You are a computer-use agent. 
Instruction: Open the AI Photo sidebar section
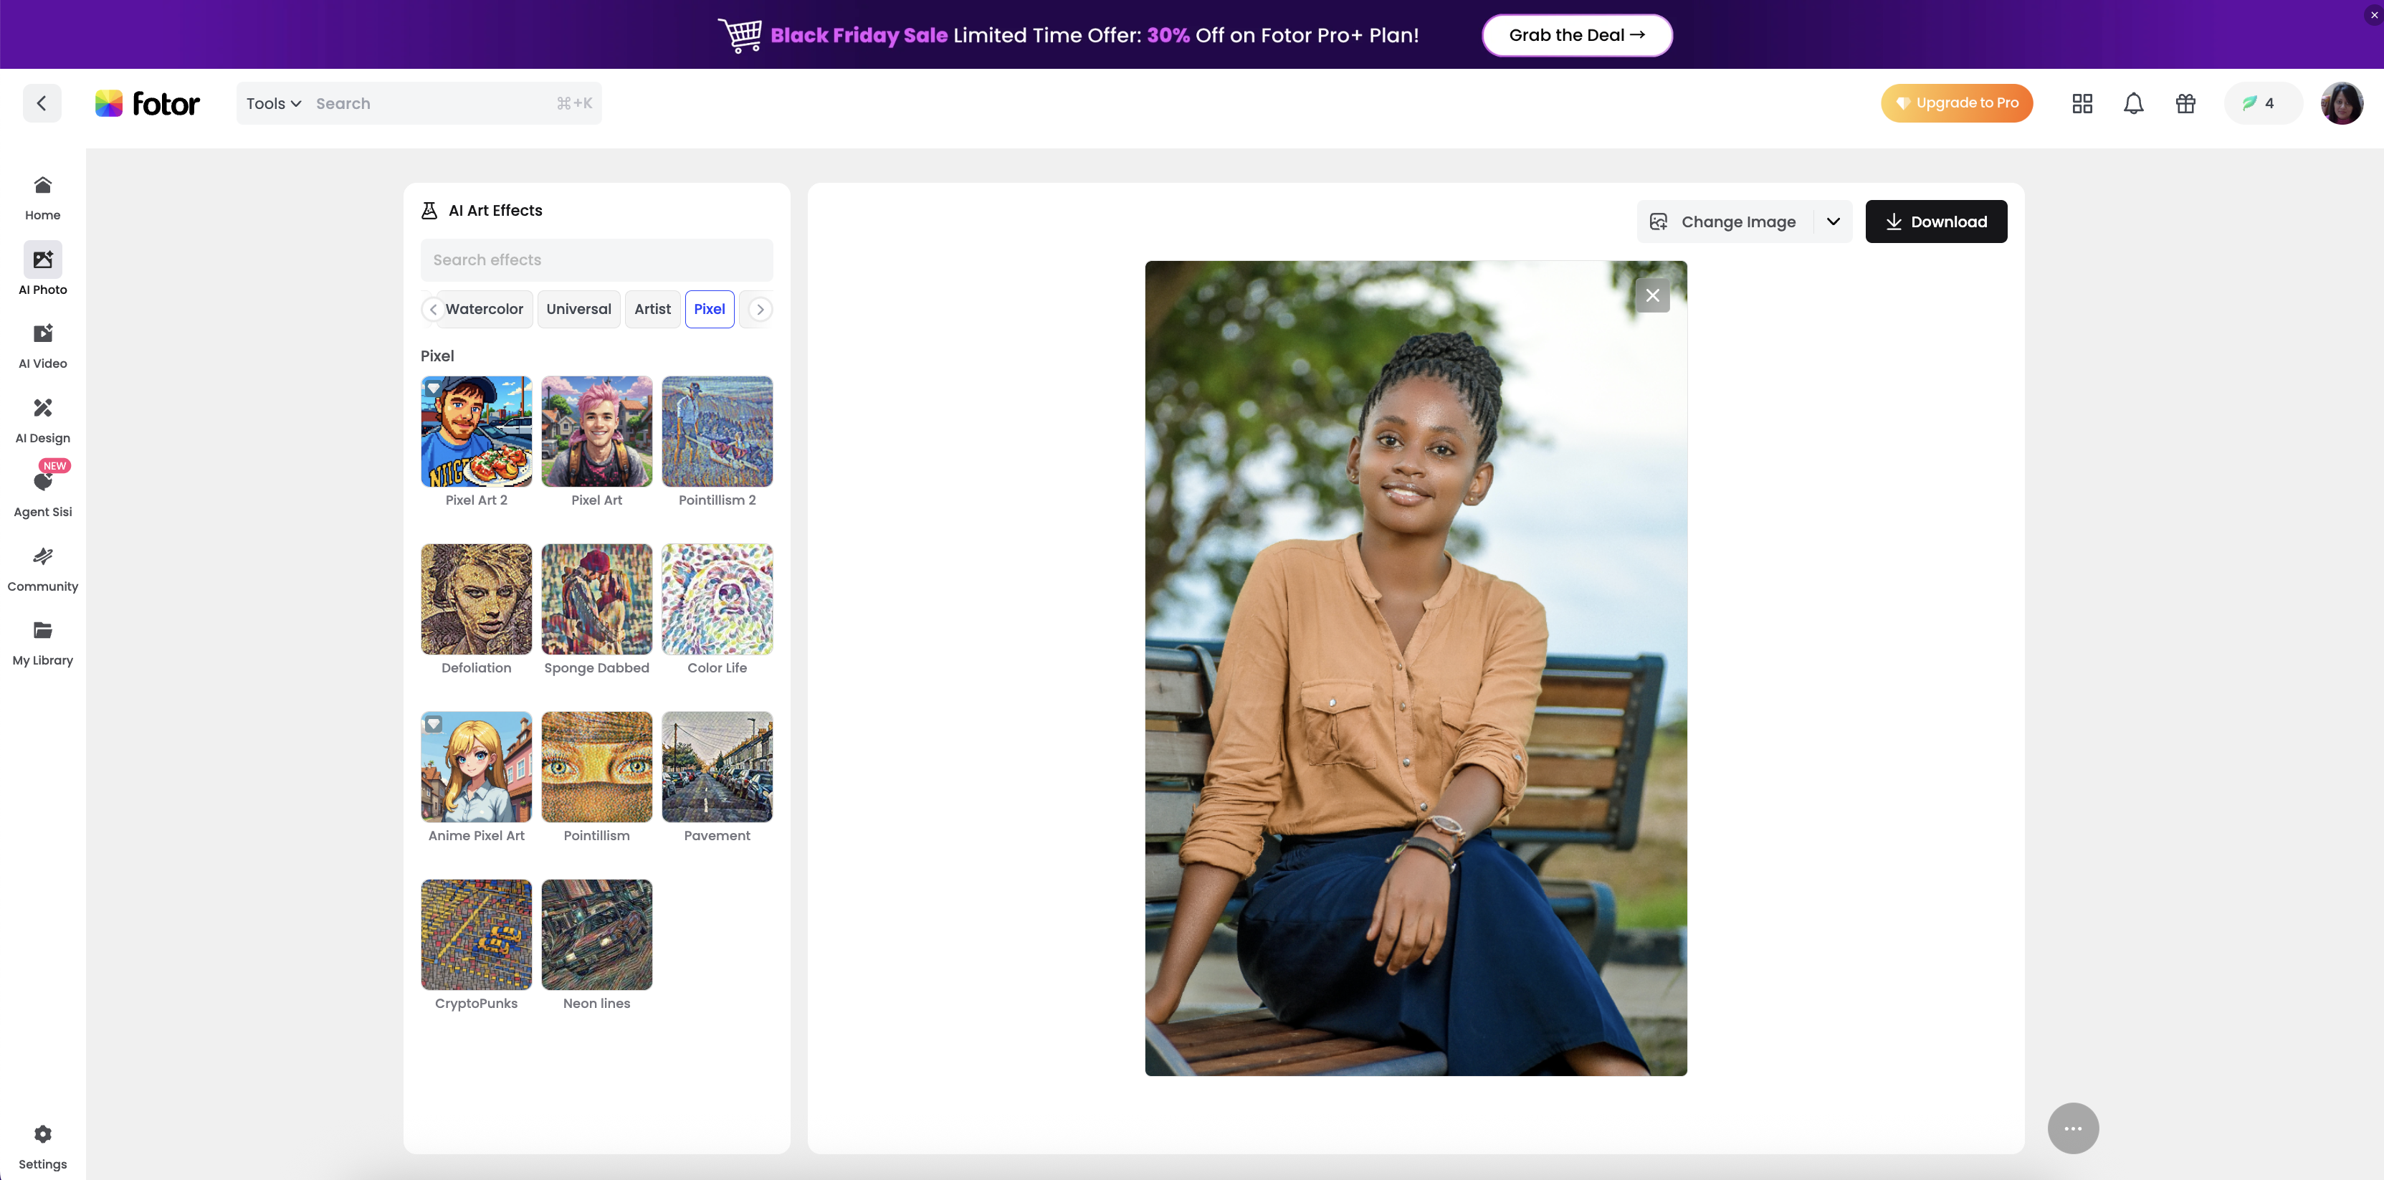(x=42, y=260)
